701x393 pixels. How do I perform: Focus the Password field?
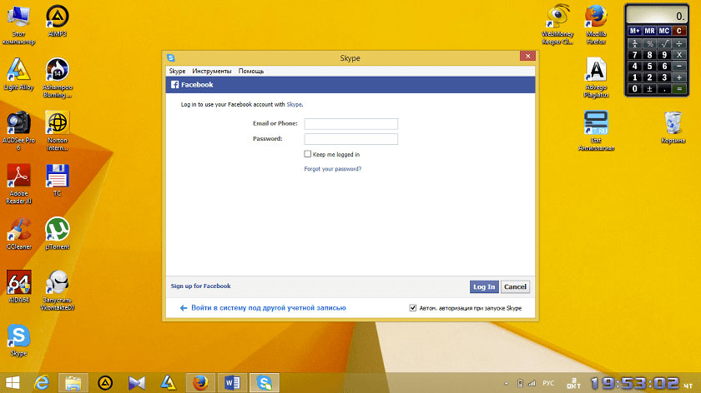pyautogui.click(x=351, y=139)
